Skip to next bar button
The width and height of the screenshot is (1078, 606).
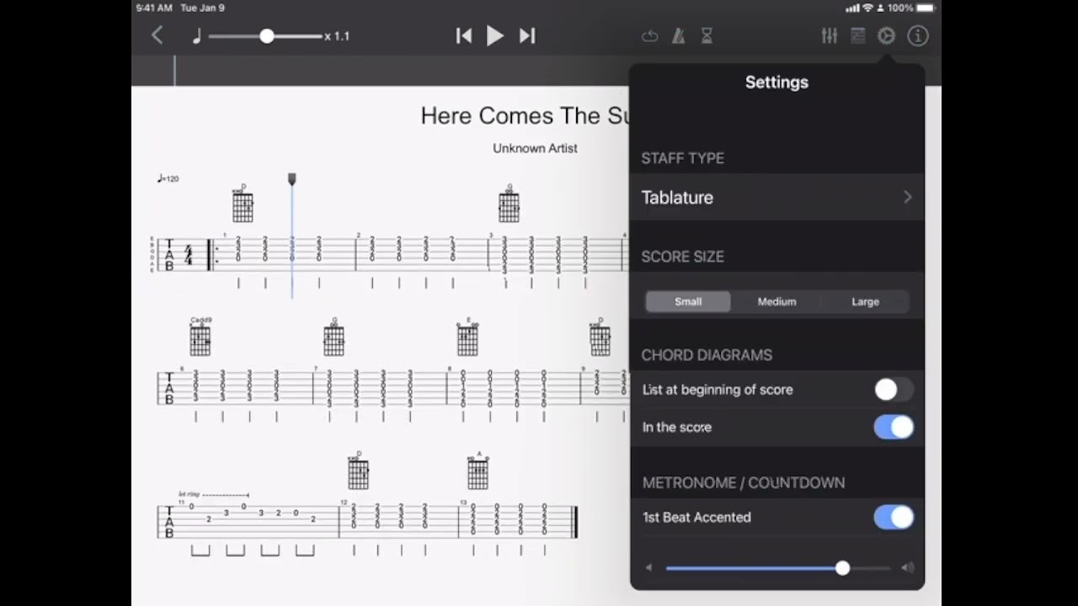click(x=527, y=35)
